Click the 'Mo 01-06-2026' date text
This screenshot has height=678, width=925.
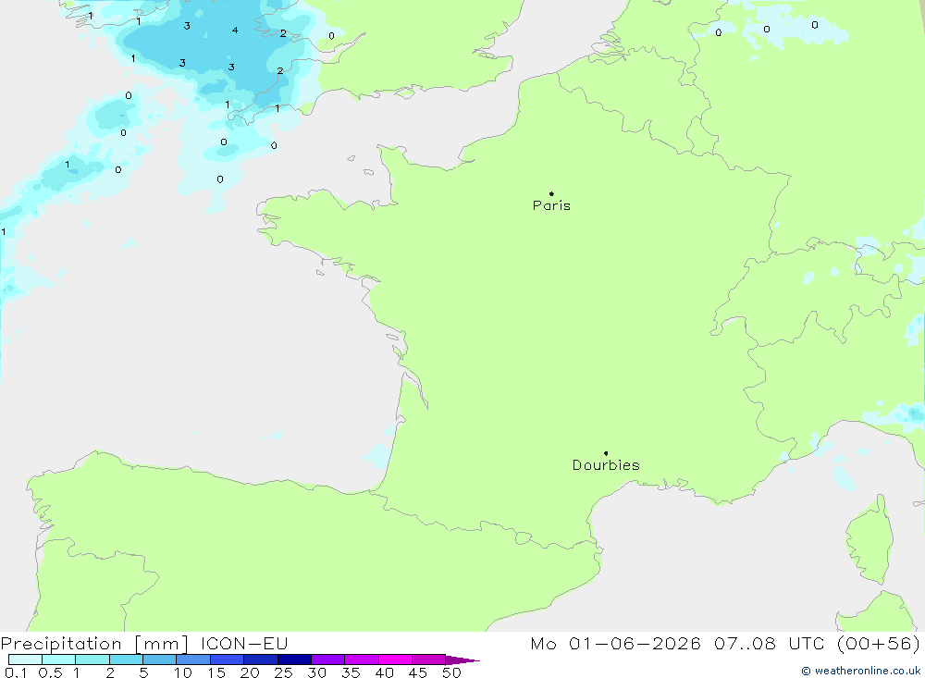point(615,643)
